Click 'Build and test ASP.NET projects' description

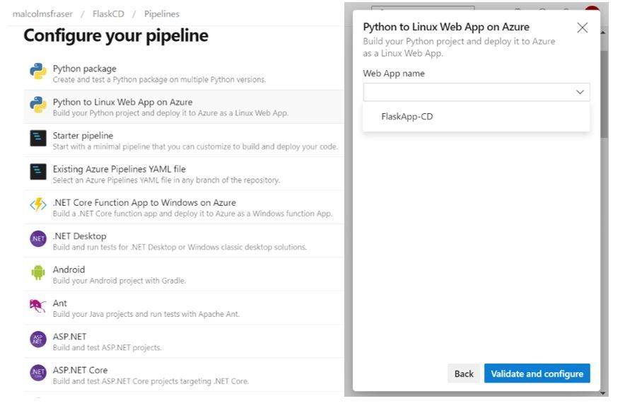(x=107, y=347)
